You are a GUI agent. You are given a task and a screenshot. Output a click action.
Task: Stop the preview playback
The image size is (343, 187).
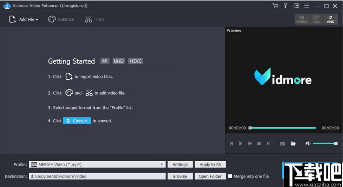(x=259, y=143)
